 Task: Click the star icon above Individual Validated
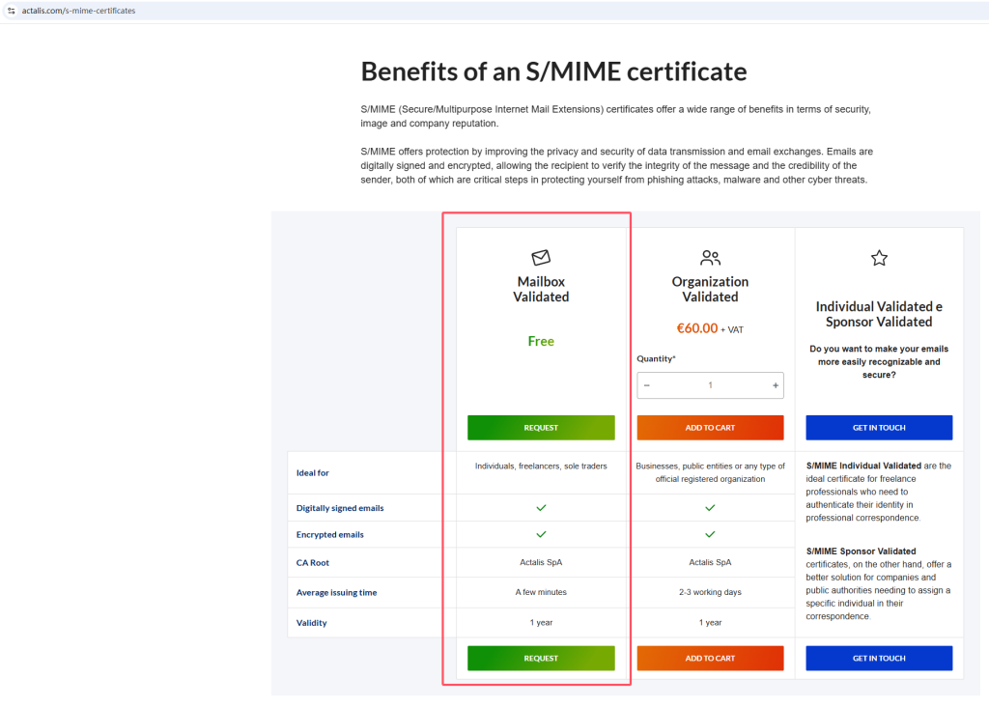pyautogui.click(x=879, y=258)
